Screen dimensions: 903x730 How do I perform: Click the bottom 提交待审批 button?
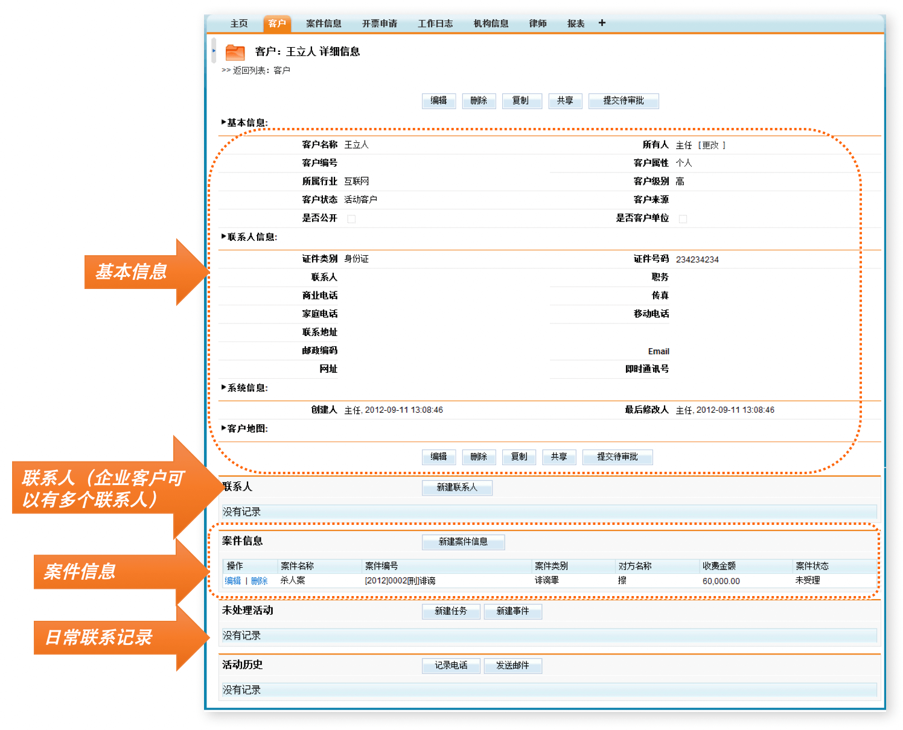click(617, 457)
